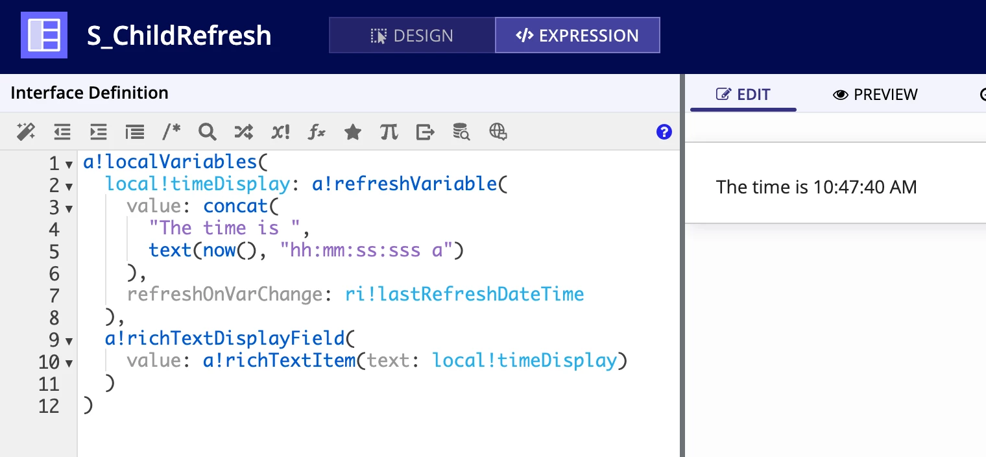
Task: Switch to EXPRESSION mode
Action: (577, 35)
